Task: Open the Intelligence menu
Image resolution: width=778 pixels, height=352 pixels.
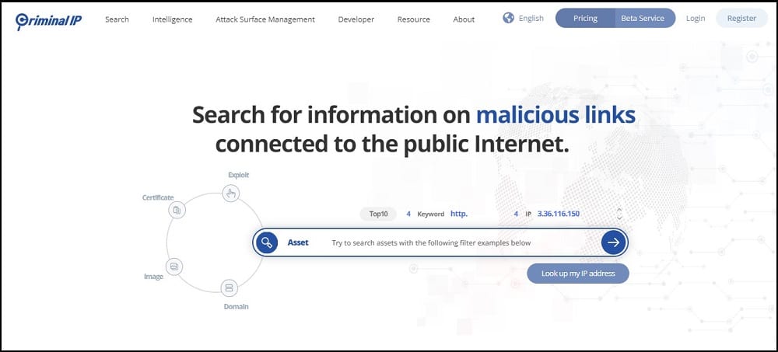Action: 172,19
